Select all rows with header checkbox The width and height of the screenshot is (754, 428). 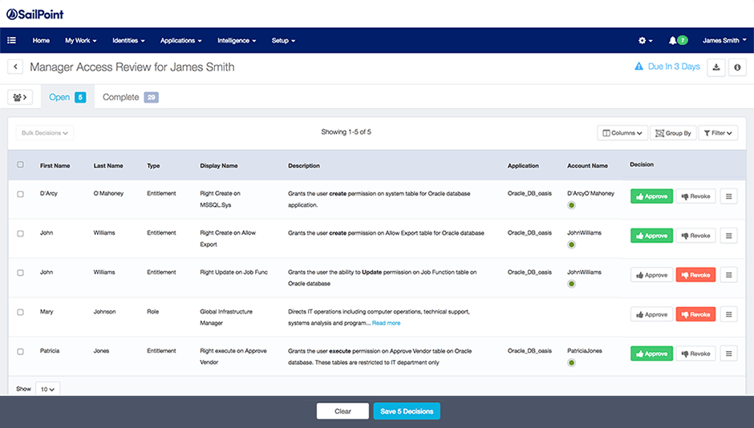point(20,164)
